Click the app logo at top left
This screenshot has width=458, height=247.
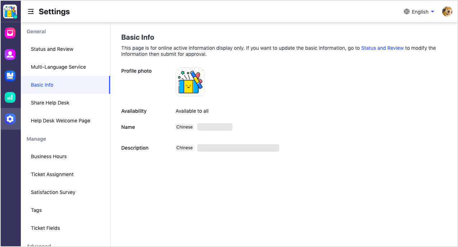point(10,11)
